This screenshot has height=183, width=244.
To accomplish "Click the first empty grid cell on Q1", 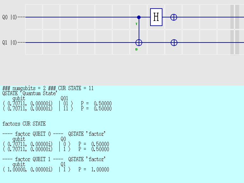I will [x=34, y=42].
